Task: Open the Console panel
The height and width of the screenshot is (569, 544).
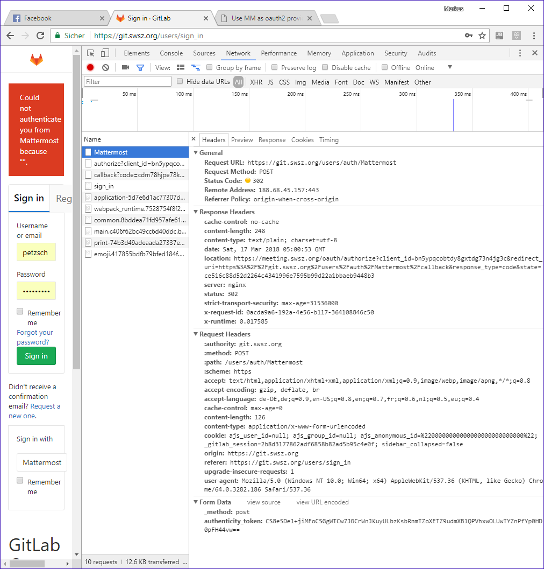Action: (171, 53)
